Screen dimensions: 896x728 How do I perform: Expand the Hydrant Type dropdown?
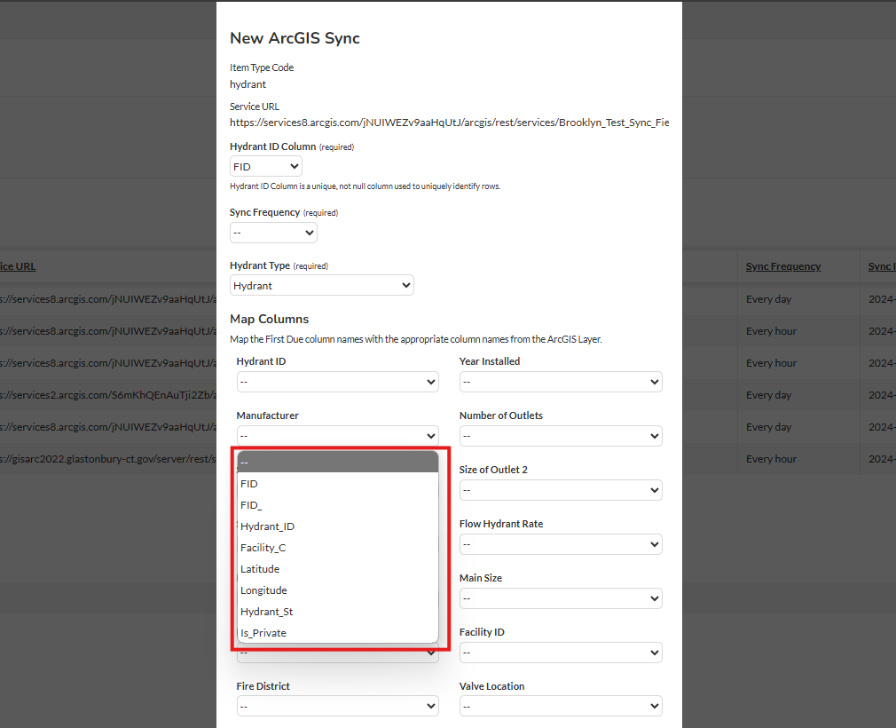[322, 285]
